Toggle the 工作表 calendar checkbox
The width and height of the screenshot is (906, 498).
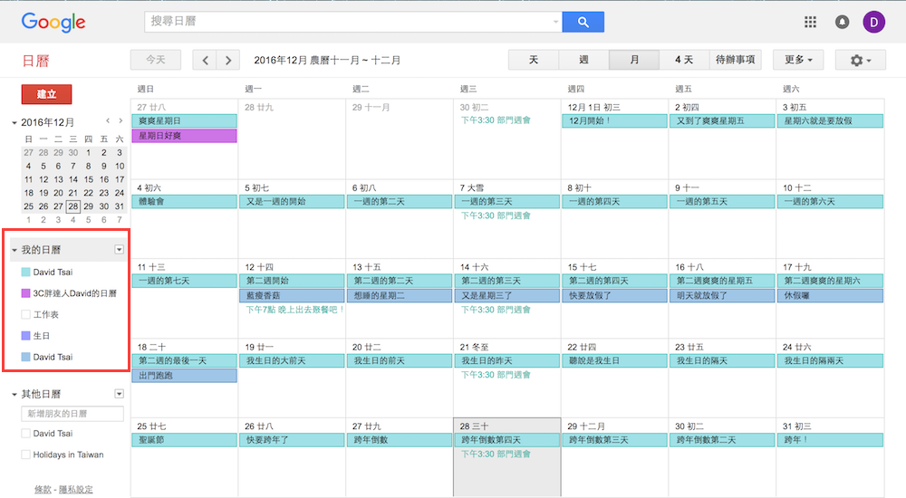pos(25,314)
